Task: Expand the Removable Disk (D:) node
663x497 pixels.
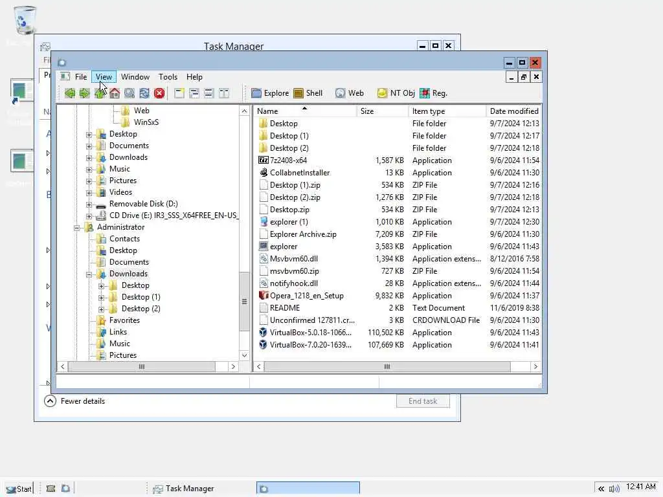Action: click(89, 204)
